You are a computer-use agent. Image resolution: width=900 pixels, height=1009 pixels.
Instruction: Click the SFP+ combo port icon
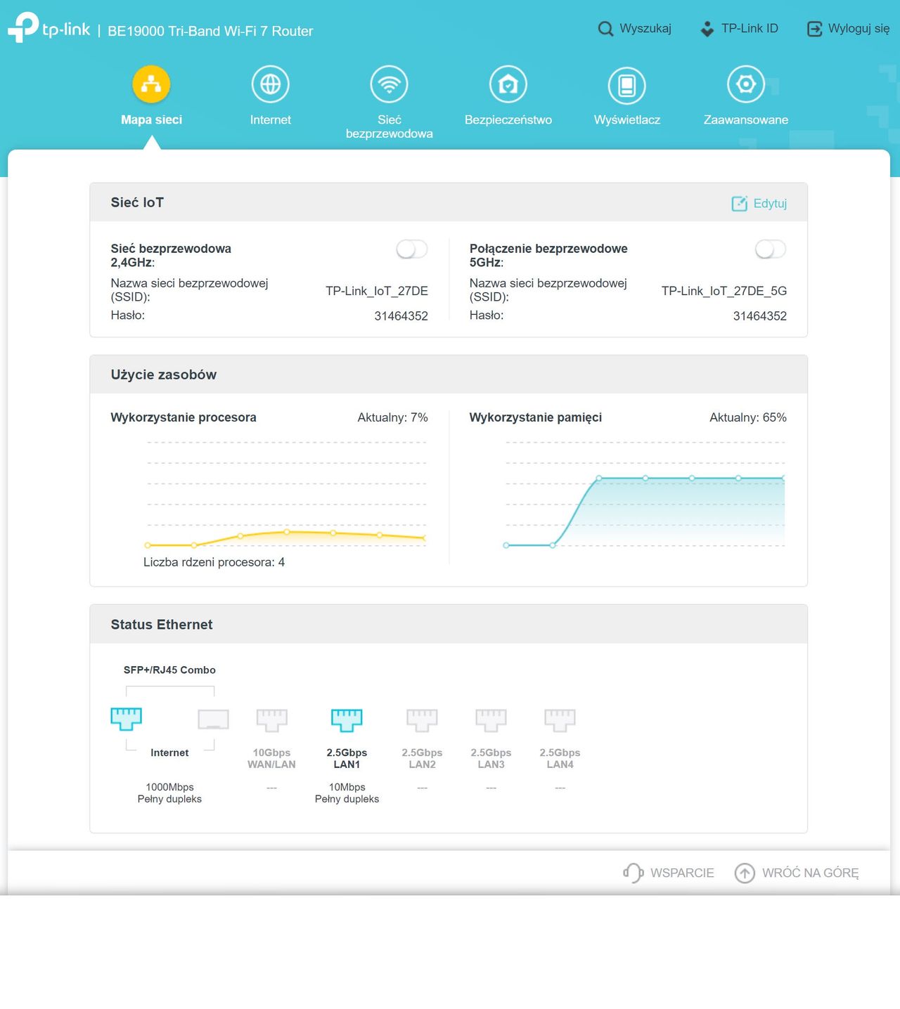pyautogui.click(x=214, y=719)
